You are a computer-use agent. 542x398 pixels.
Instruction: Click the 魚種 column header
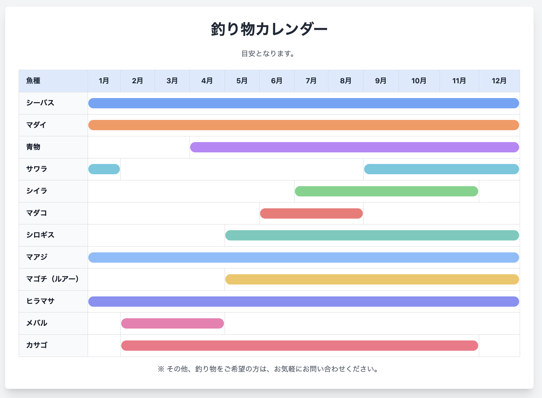pyautogui.click(x=33, y=81)
